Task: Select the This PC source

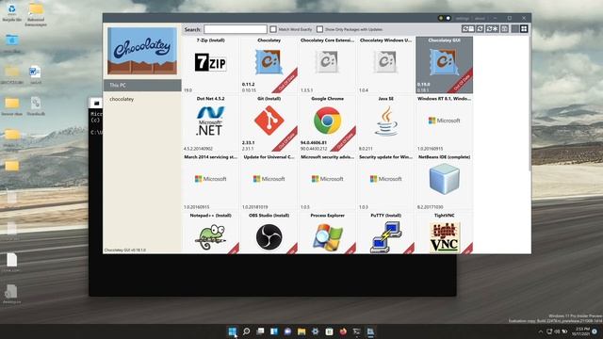Action: click(x=142, y=86)
